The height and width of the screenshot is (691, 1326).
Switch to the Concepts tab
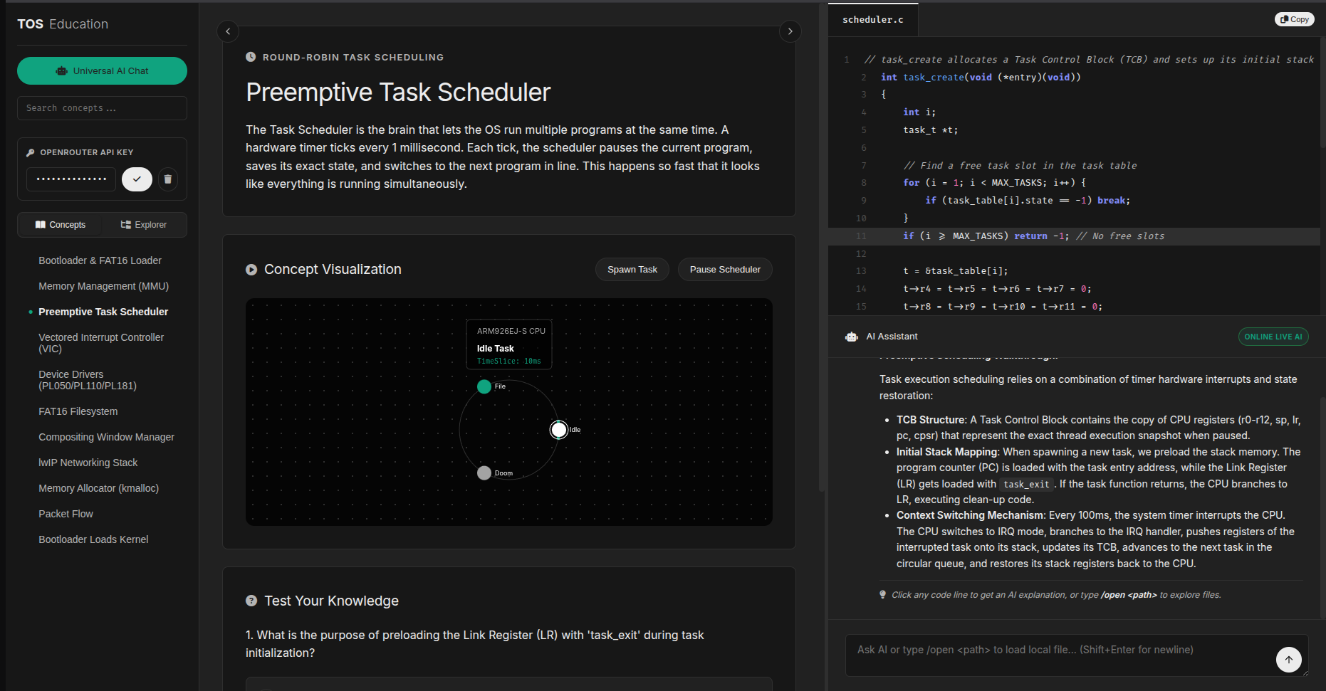pyautogui.click(x=61, y=225)
